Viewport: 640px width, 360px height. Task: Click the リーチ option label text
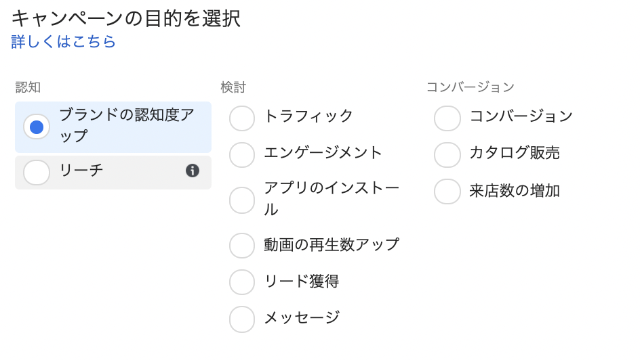pyautogui.click(x=81, y=171)
